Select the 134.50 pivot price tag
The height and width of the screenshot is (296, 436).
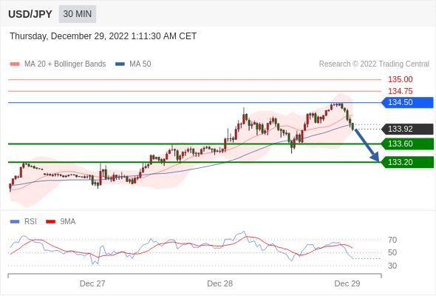(407, 102)
